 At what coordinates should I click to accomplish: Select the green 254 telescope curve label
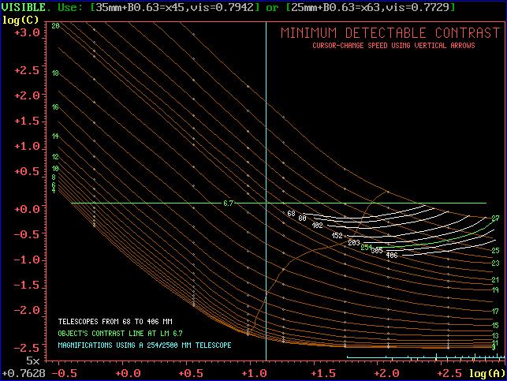367,247
